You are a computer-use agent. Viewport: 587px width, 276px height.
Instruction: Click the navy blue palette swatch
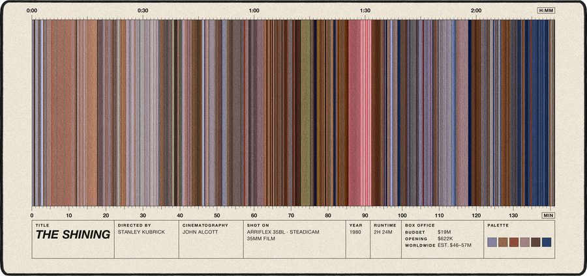[x=547, y=242]
